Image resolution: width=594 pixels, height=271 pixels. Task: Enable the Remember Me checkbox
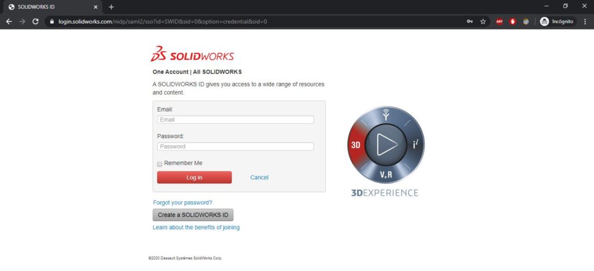pos(160,164)
